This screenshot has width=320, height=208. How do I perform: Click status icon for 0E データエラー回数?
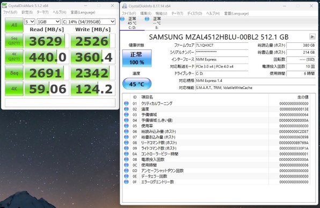coord(126,176)
